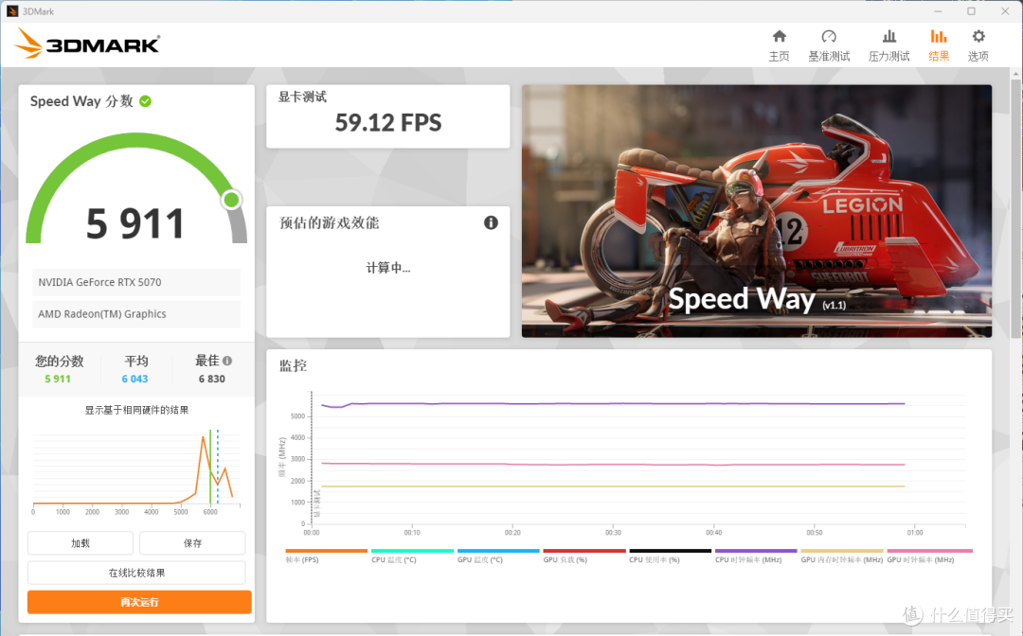Toggle the red GPU 负载 legend swatch
The width and height of the screenshot is (1023, 636).
pyautogui.click(x=583, y=551)
